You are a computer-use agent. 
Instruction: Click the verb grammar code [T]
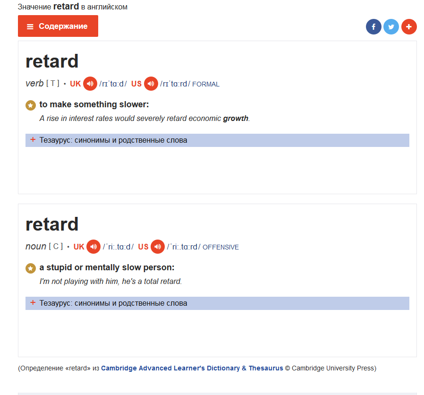pyautogui.click(x=53, y=84)
